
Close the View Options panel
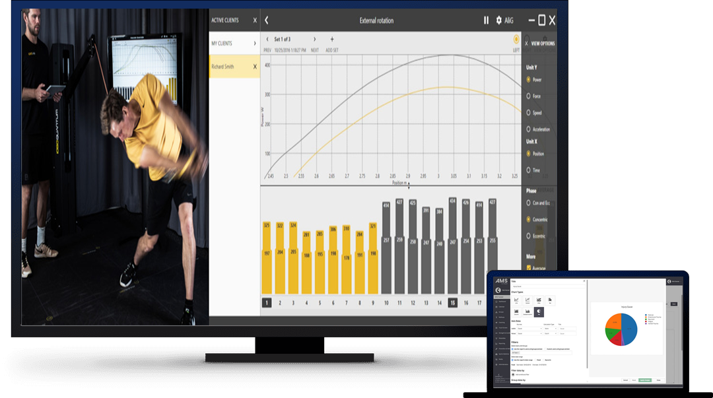point(527,44)
